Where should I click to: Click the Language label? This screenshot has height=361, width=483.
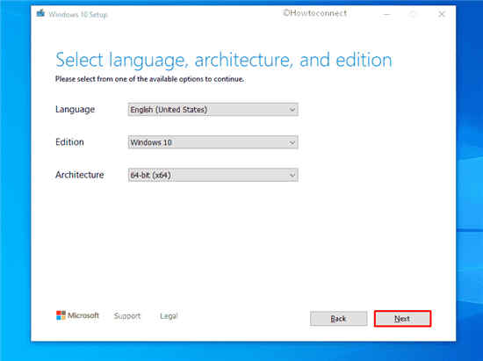pos(75,110)
